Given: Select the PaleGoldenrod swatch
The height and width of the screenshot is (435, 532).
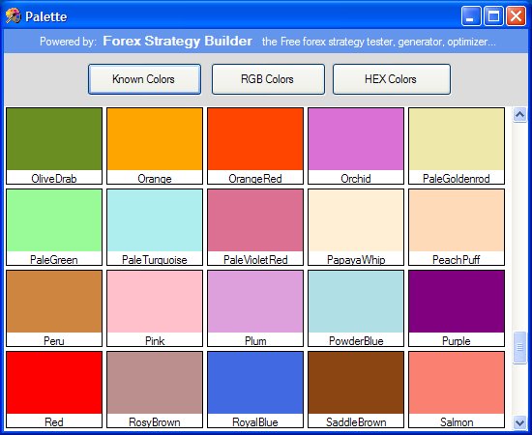Looking at the screenshot, I should point(457,146).
